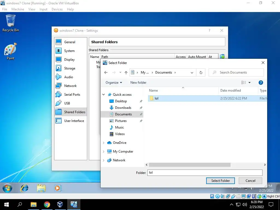Expand the Network tree node
Viewport: 280px width, 210px height.
point(104,160)
